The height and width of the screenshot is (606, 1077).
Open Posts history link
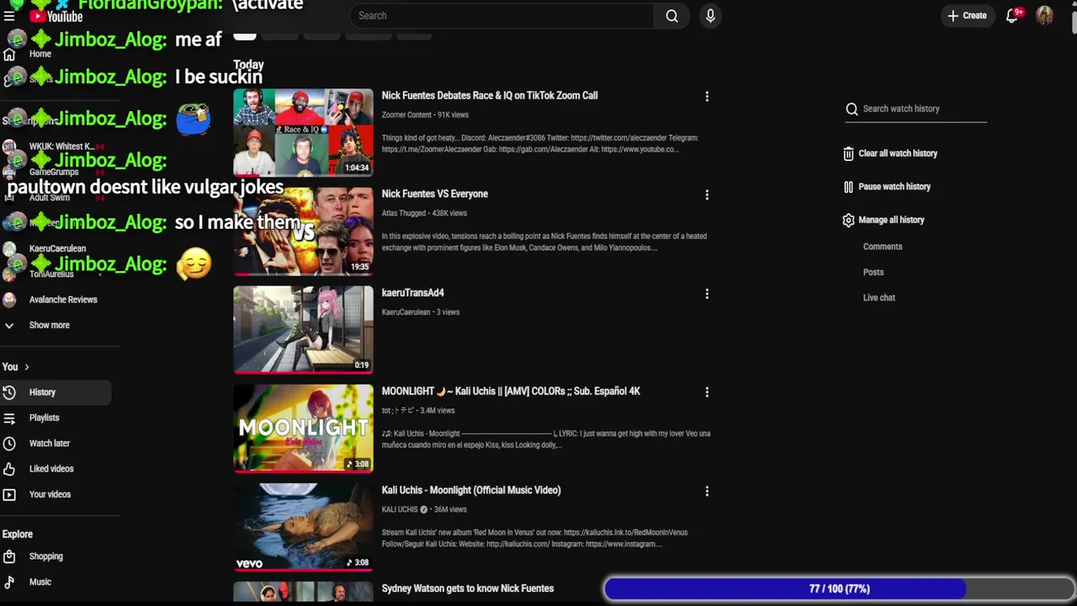point(873,272)
